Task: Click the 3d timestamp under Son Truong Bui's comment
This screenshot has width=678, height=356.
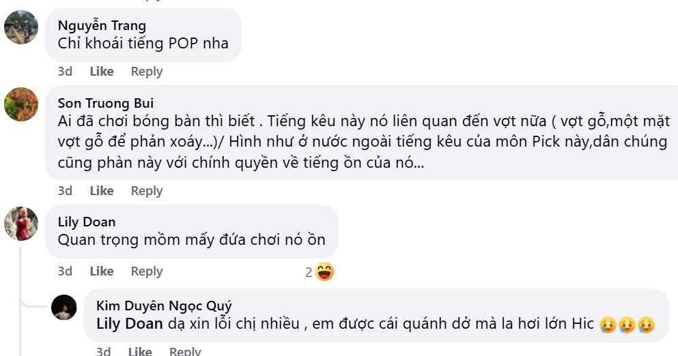Action: tap(65, 190)
